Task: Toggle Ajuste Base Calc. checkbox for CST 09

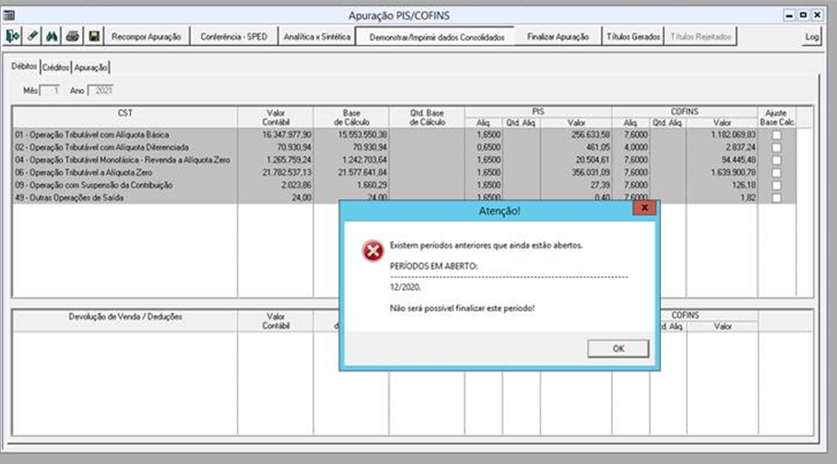Action: pyautogui.click(x=777, y=185)
